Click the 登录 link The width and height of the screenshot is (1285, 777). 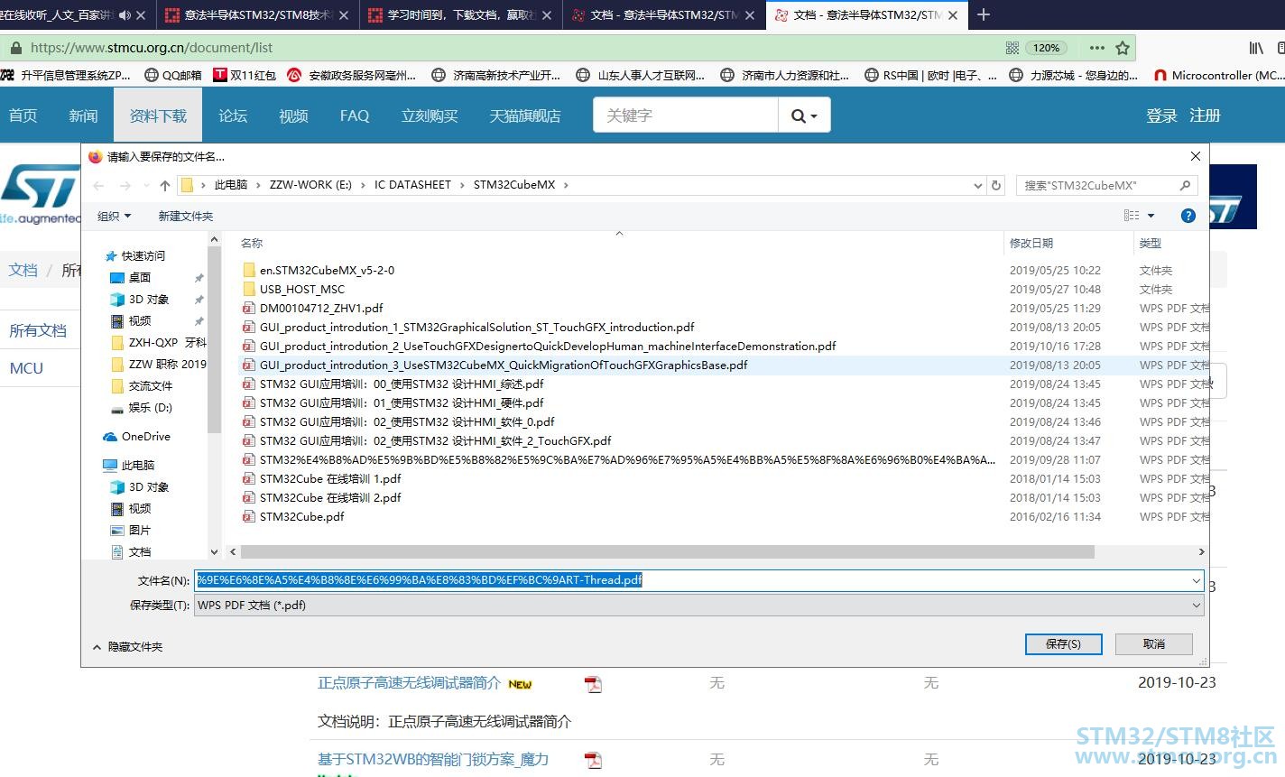[1161, 116]
